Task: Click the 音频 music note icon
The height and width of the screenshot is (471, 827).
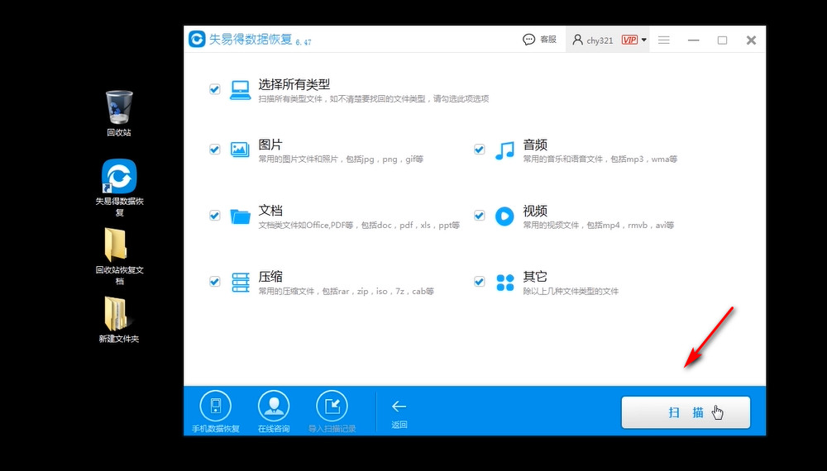Action: point(504,150)
